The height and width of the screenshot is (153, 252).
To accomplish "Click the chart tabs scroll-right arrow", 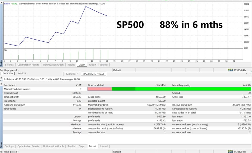I will tap(250, 74).
